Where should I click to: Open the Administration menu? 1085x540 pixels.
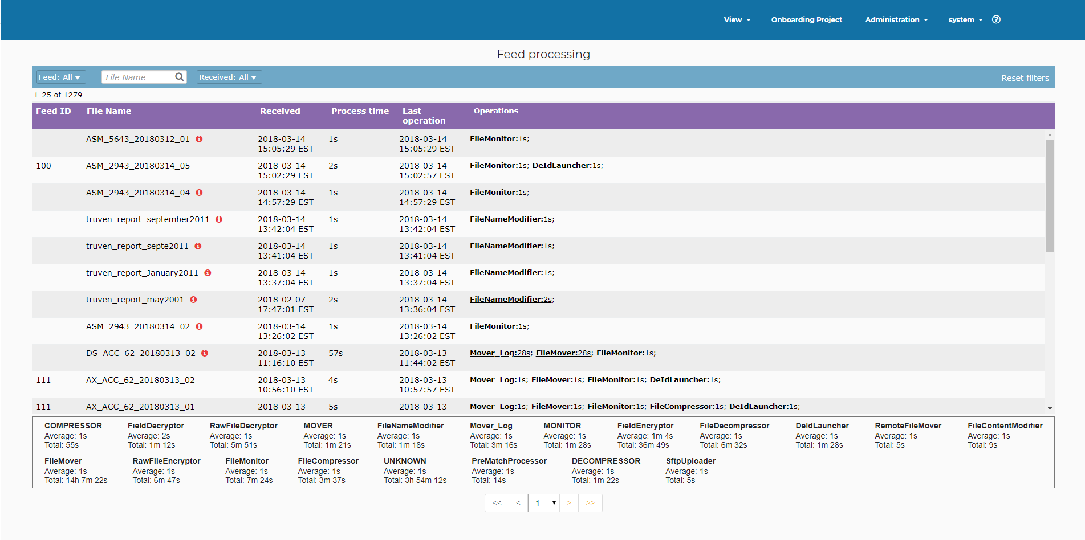(x=896, y=20)
